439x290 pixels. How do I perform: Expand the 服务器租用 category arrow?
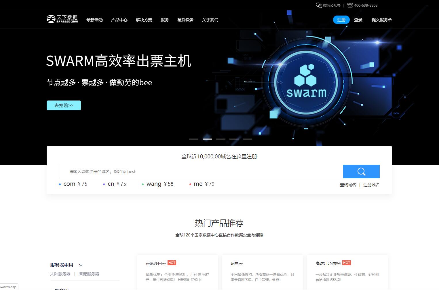coord(80,265)
